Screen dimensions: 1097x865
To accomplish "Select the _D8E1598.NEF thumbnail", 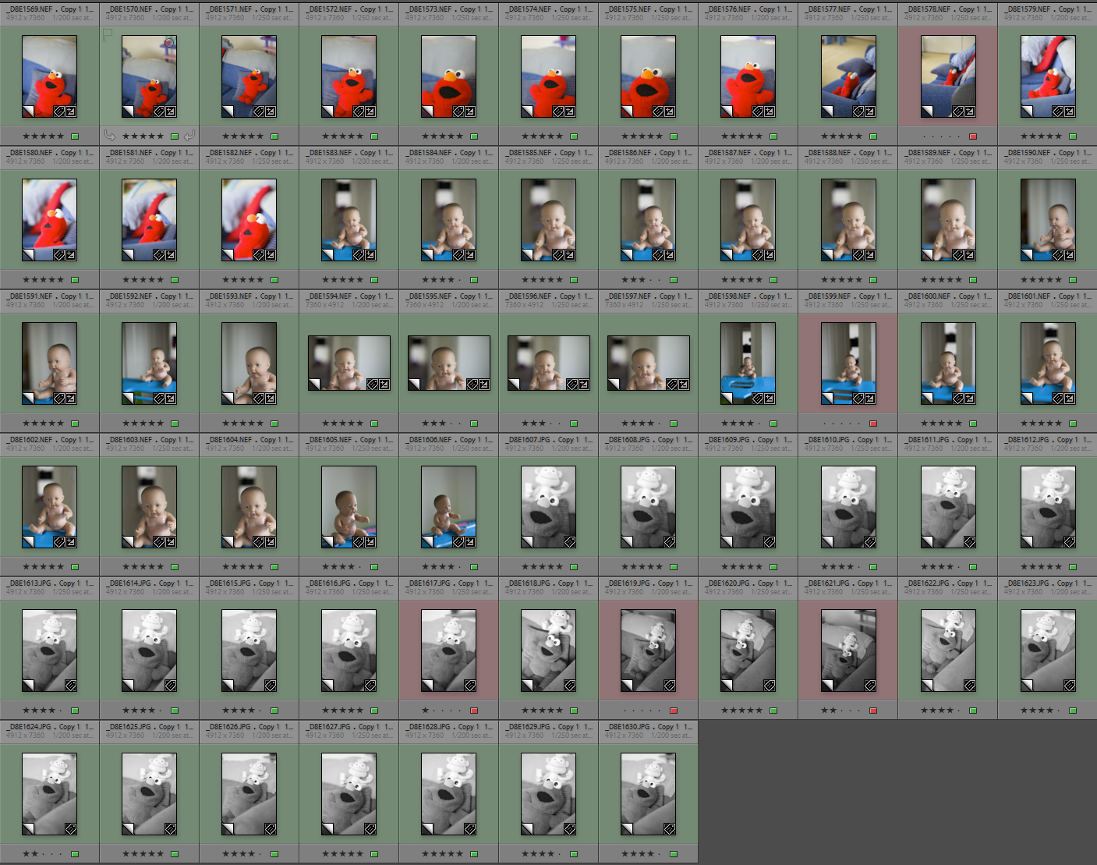I will pyautogui.click(x=748, y=363).
